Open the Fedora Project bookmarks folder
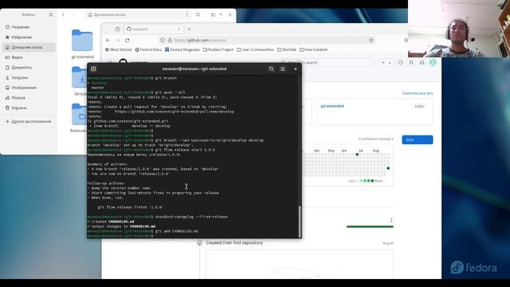 (218, 49)
